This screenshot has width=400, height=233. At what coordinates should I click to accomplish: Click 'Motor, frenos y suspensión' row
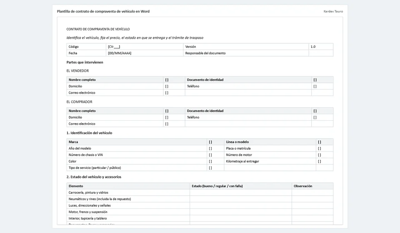tap(200, 212)
